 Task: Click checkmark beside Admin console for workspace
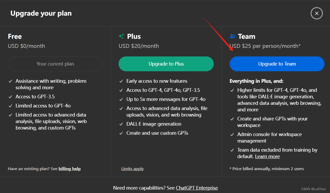(x=232, y=134)
